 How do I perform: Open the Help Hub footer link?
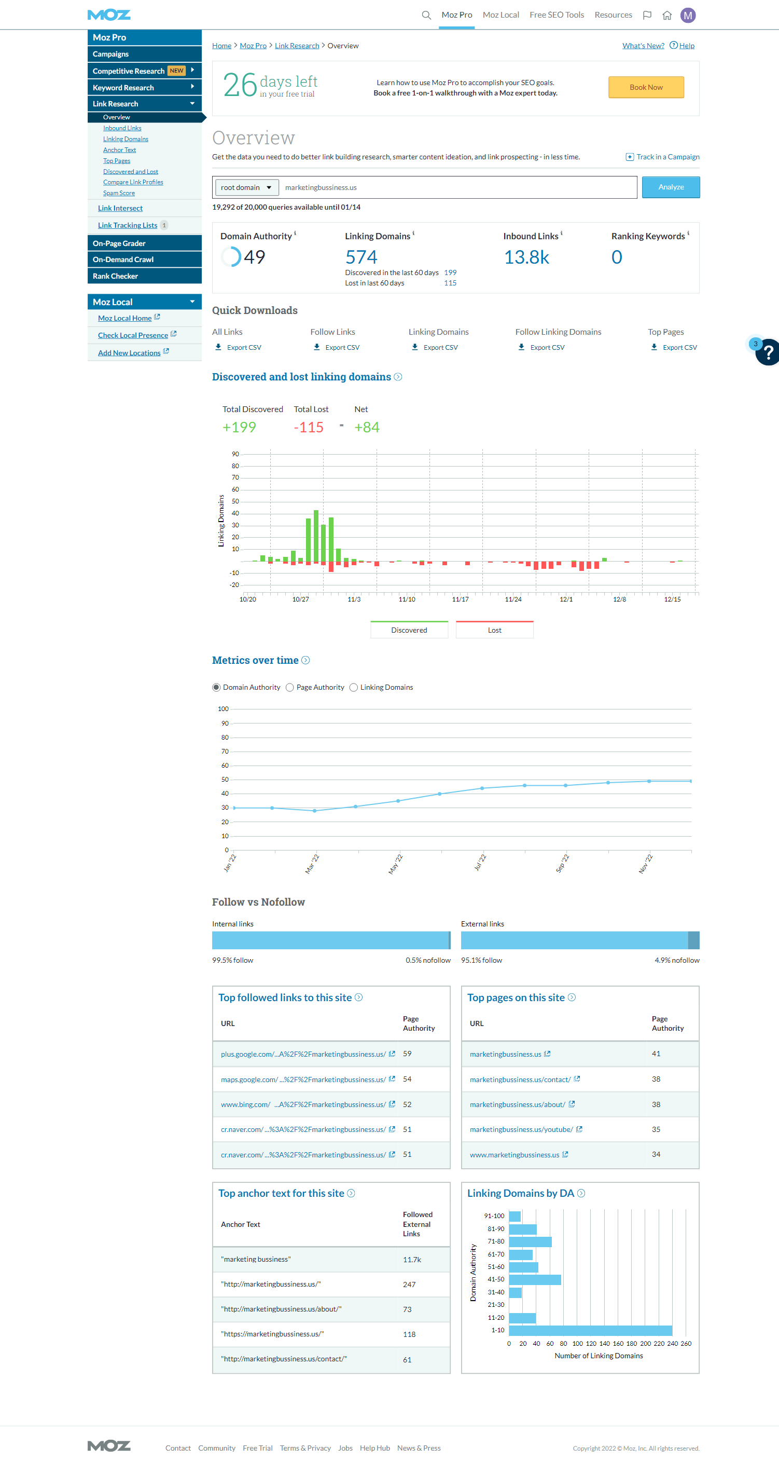375,1447
